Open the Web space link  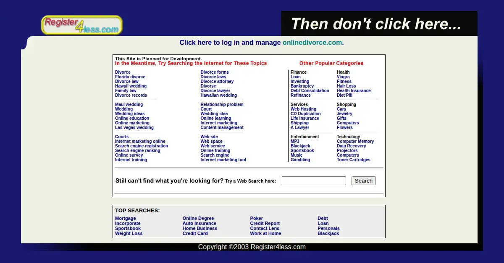pos(211,142)
